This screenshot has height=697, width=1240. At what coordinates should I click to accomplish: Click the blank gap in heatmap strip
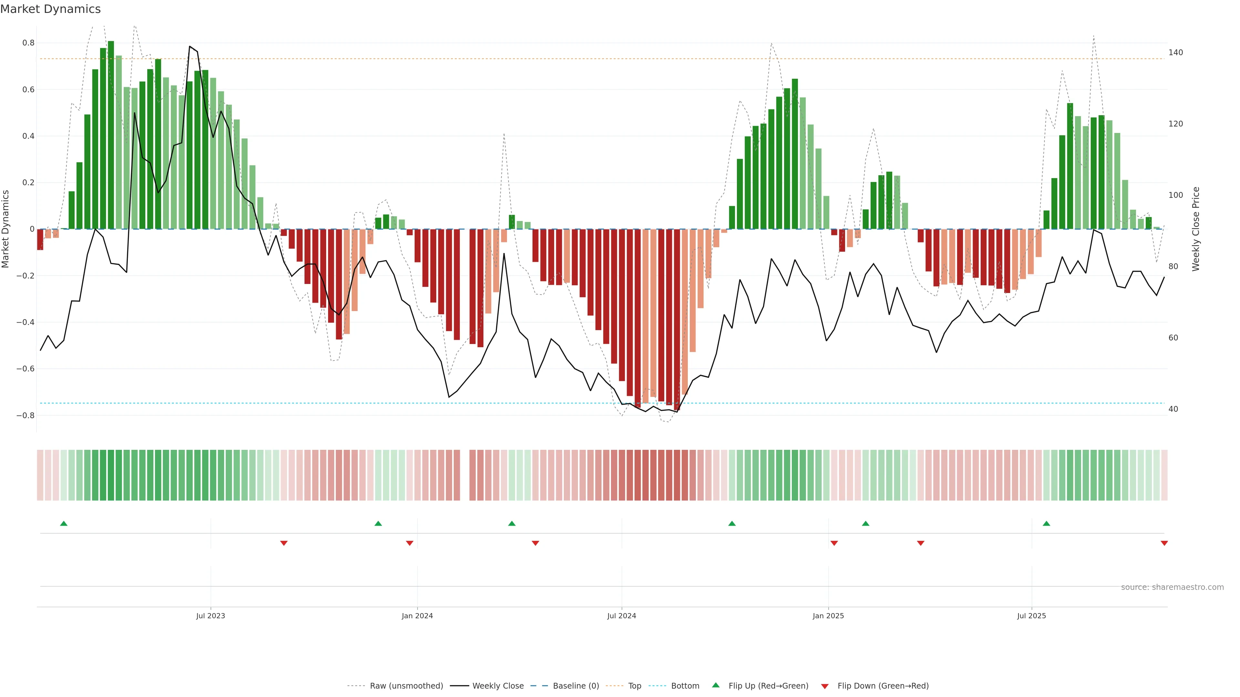(465, 475)
